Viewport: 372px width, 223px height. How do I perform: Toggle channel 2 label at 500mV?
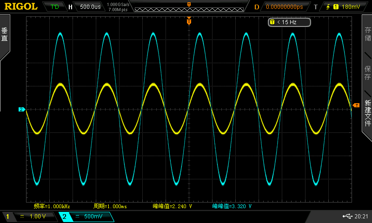click(64, 216)
